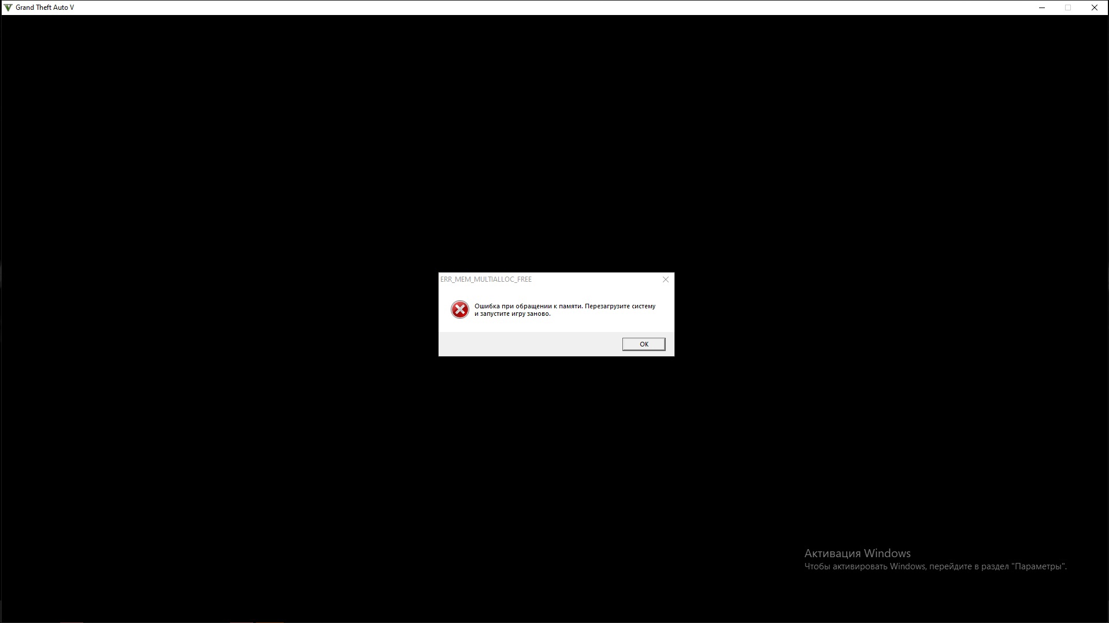
Task: Close the Grand Theft Auto V window
Action: [x=1094, y=8]
